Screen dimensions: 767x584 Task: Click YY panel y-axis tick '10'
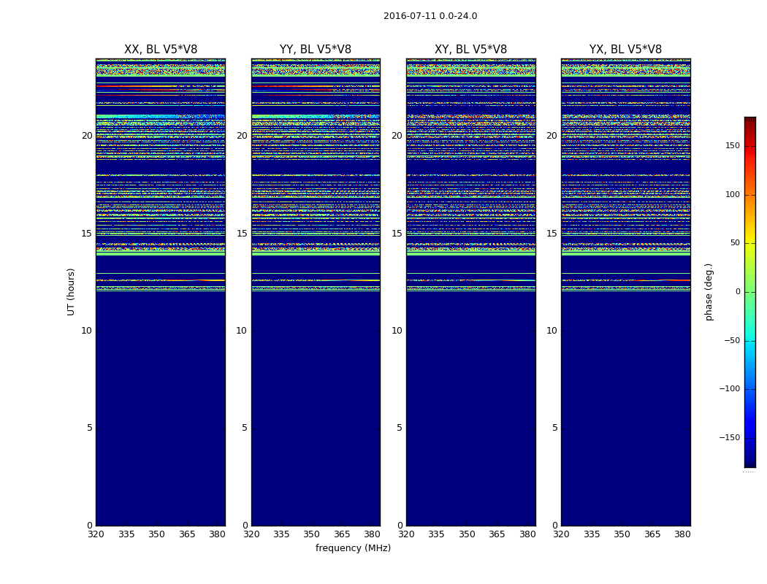pos(242,331)
